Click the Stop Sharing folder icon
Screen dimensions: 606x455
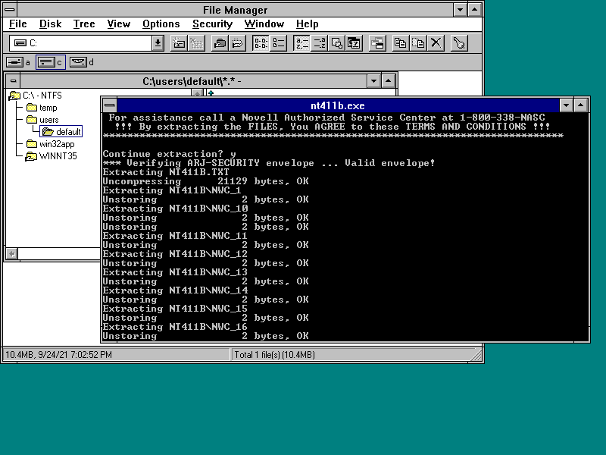pyautogui.click(x=238, y=43)
